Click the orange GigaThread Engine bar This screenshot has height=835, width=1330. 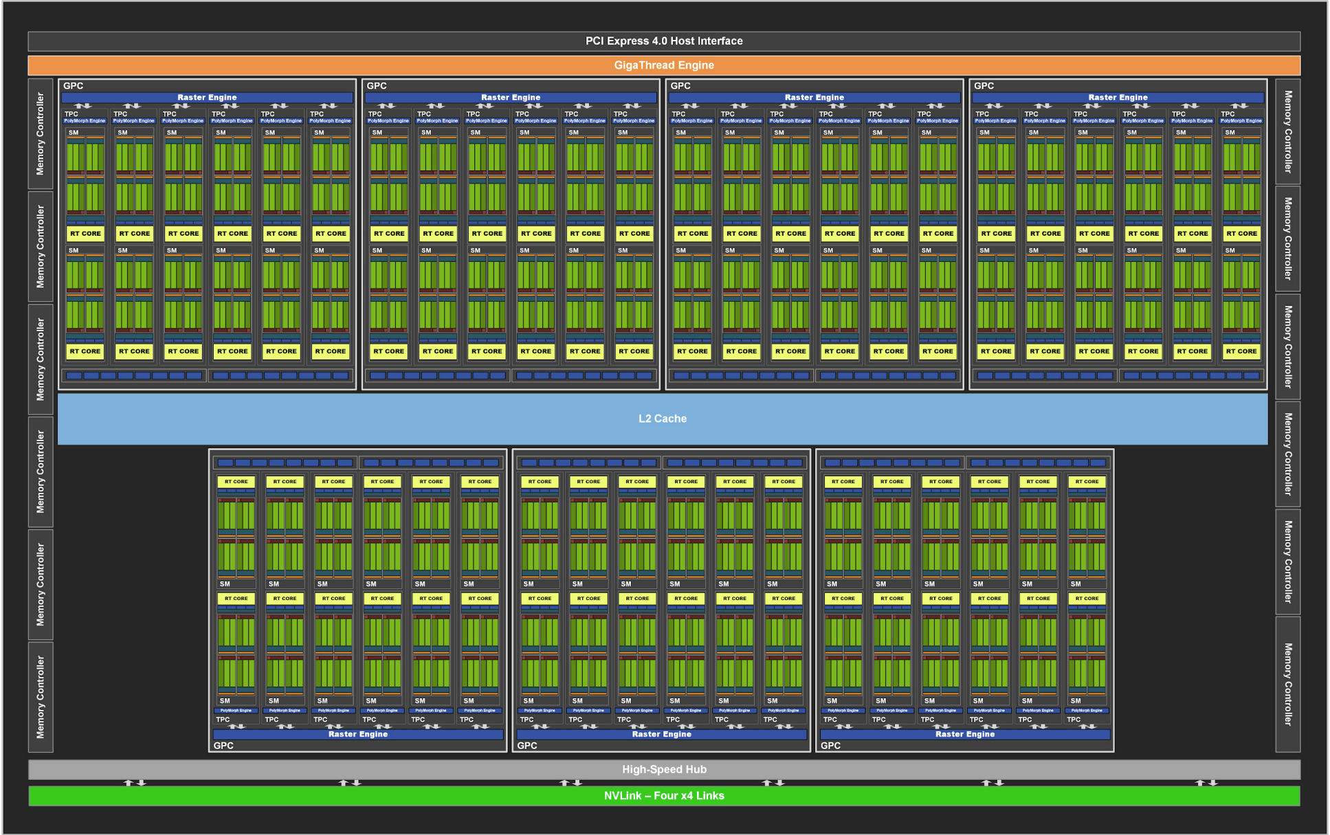(664, 65)
